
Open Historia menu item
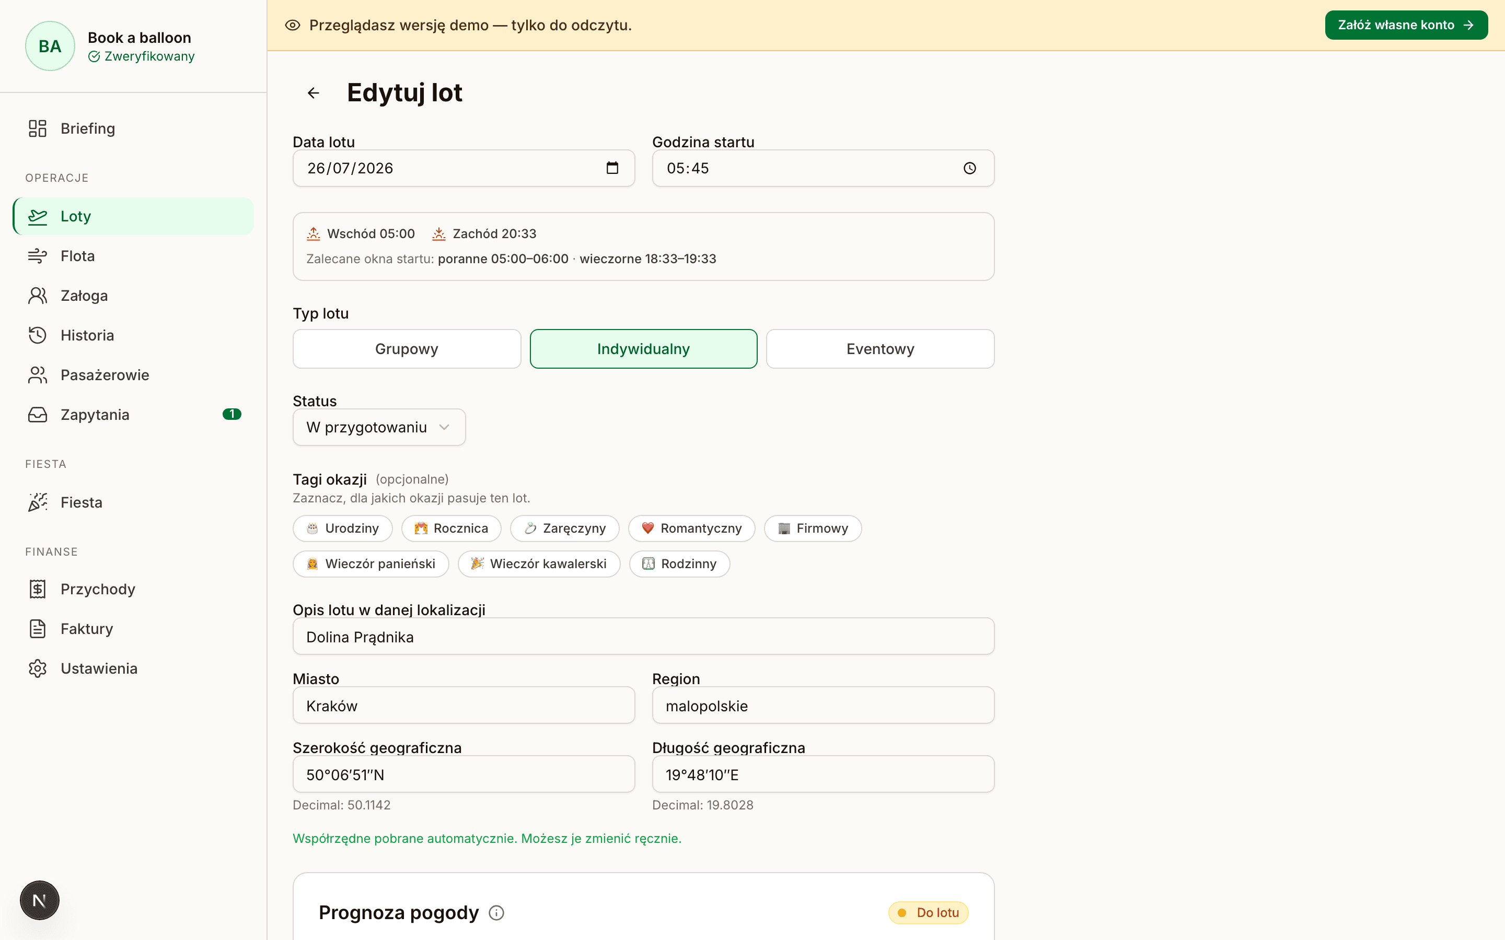click(x=133, y=336)
